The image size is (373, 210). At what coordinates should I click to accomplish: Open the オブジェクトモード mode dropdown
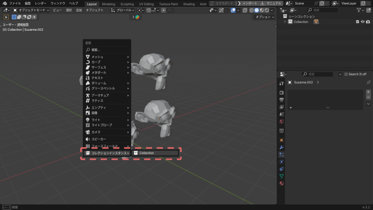pos(31,10)
